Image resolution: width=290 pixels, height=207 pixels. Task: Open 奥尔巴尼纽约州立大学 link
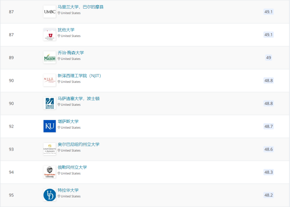[79, 144]
